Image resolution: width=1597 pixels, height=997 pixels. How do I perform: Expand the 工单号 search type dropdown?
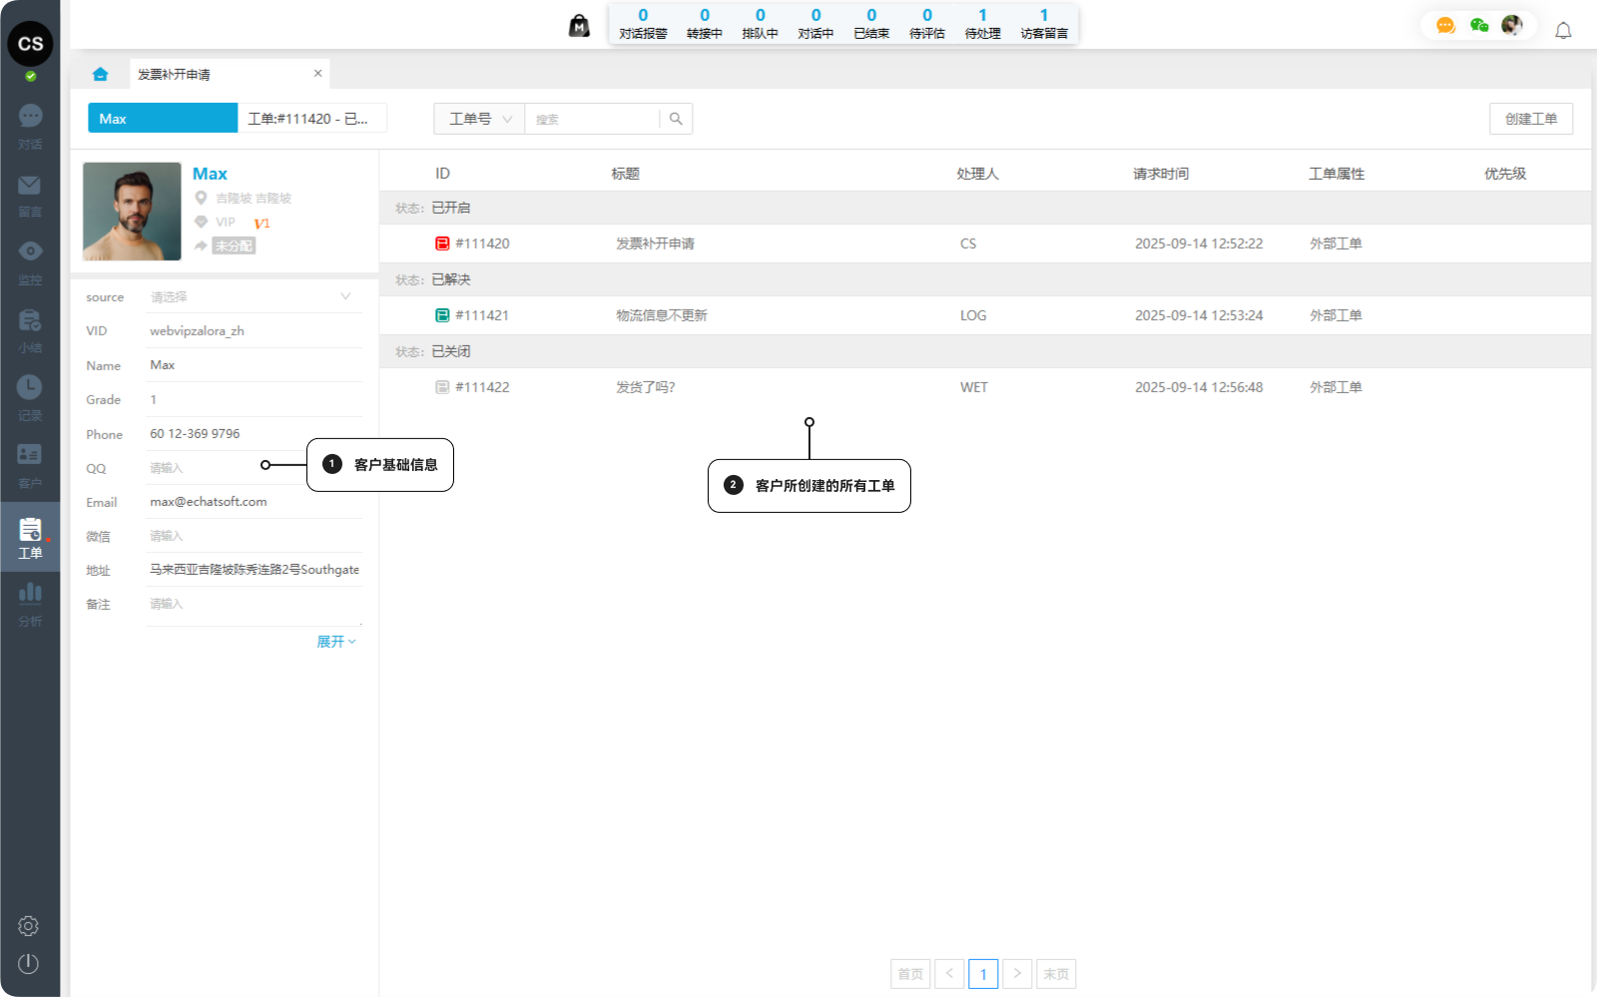point(479,119)
